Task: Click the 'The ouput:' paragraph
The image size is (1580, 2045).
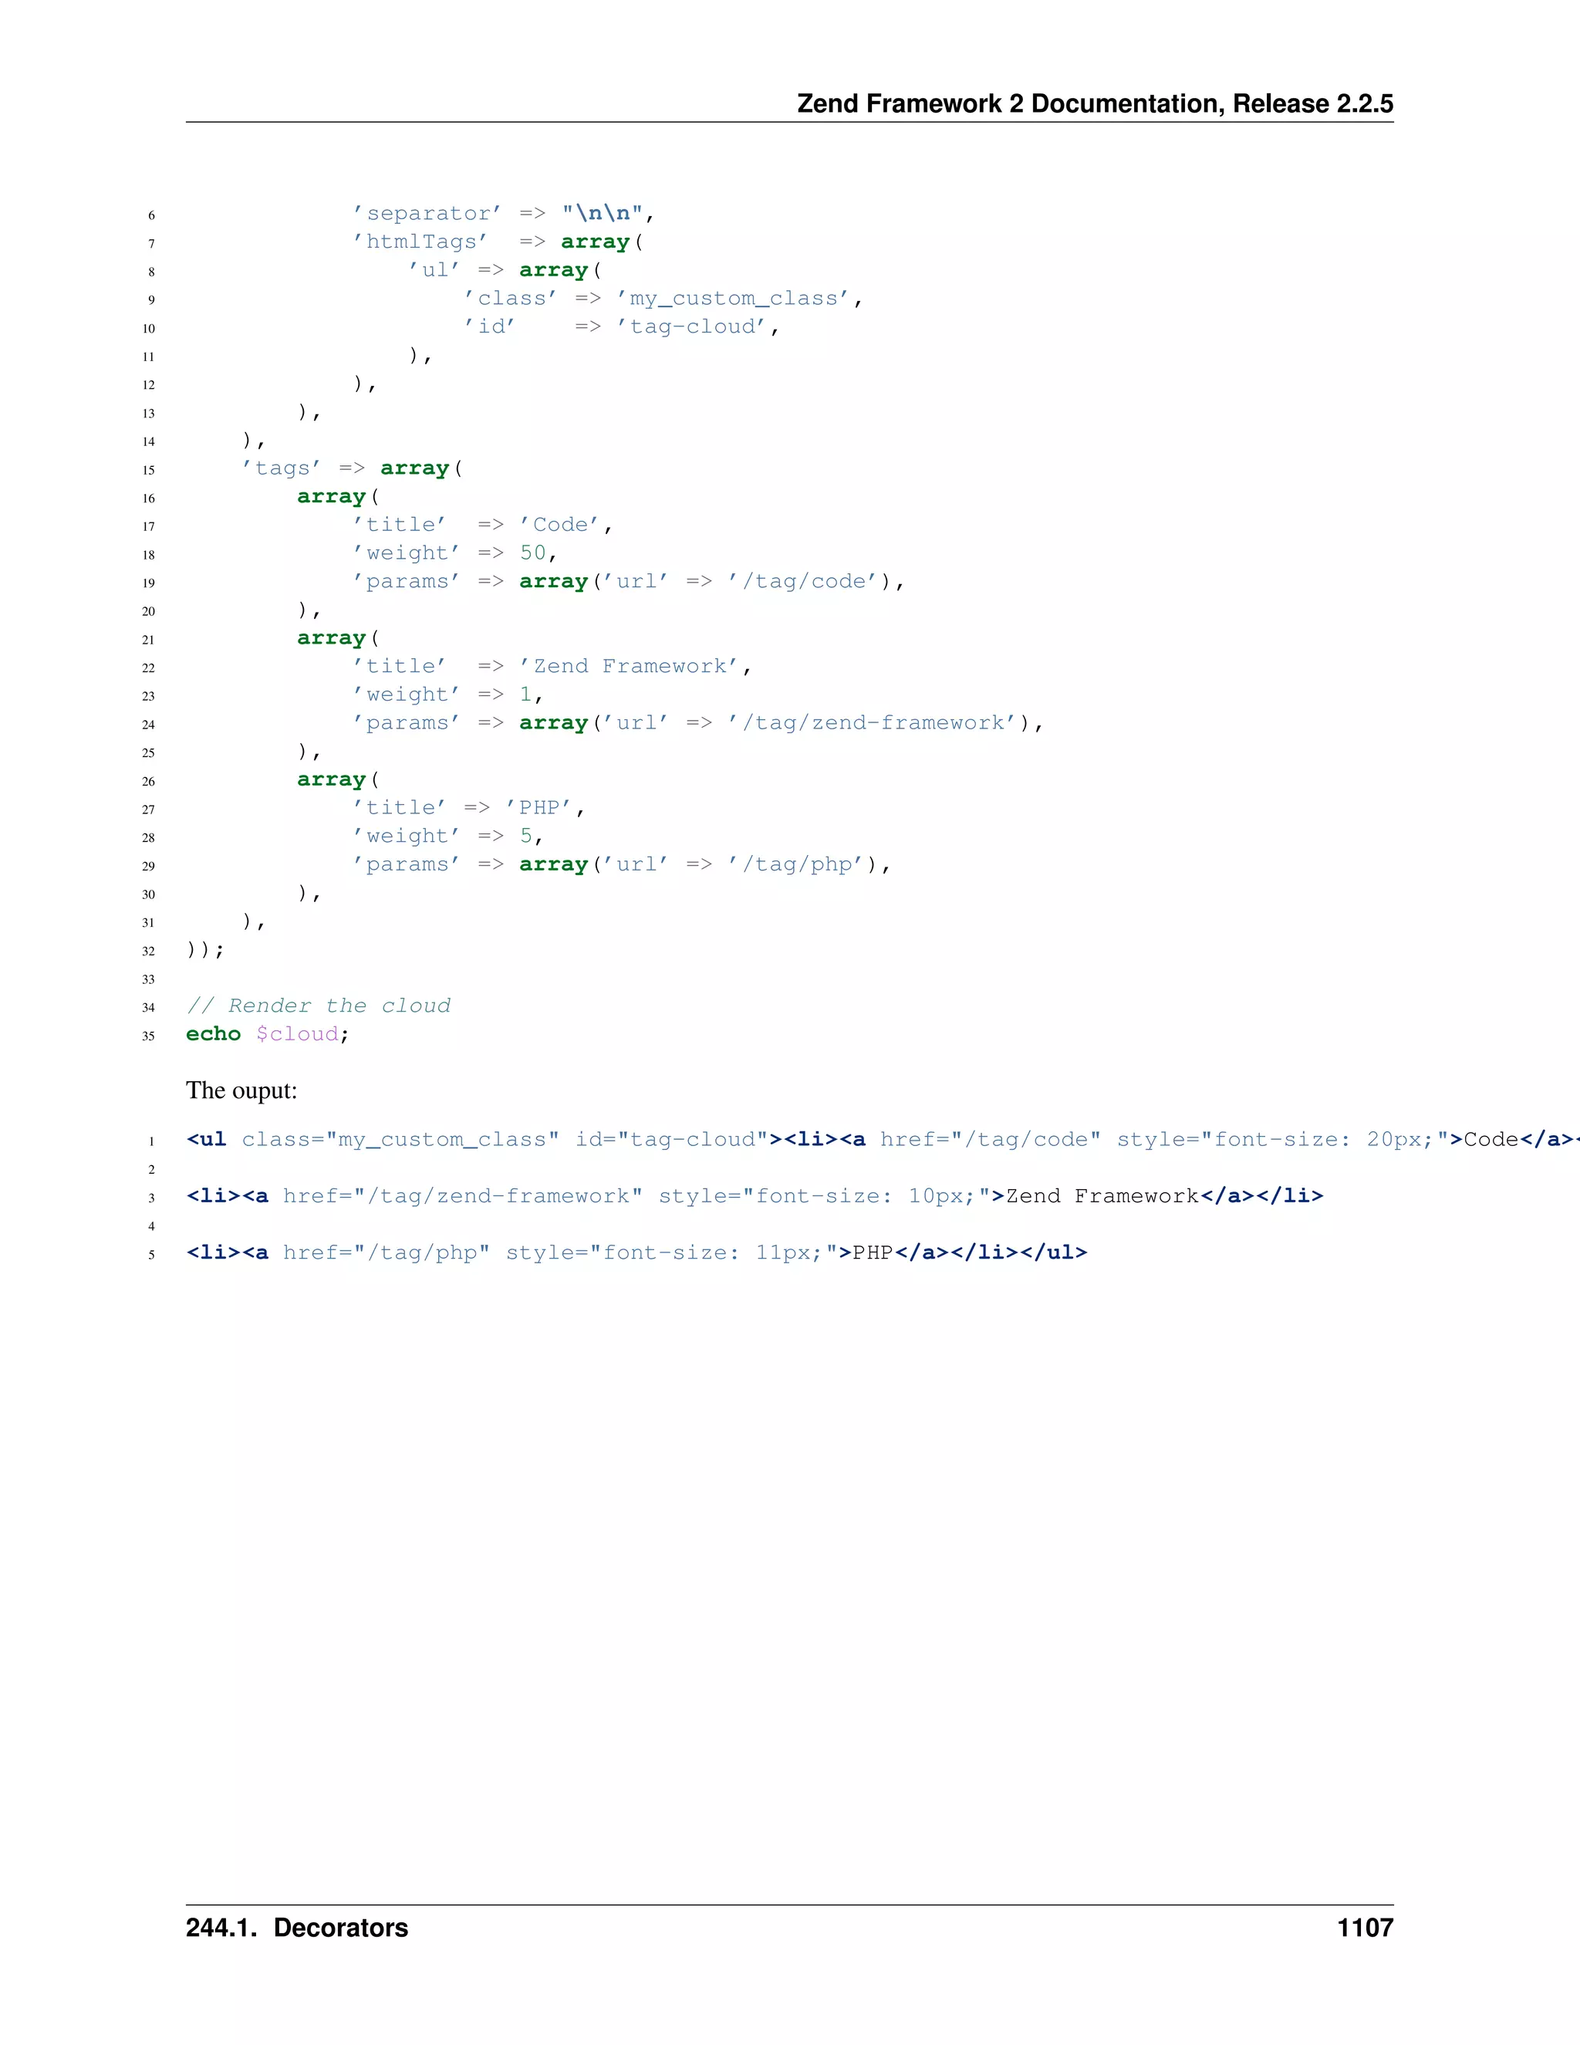Action: tap(241, 1091)
